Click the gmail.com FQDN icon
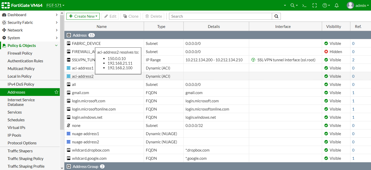The image size is (371, 170). coord(69,93)
